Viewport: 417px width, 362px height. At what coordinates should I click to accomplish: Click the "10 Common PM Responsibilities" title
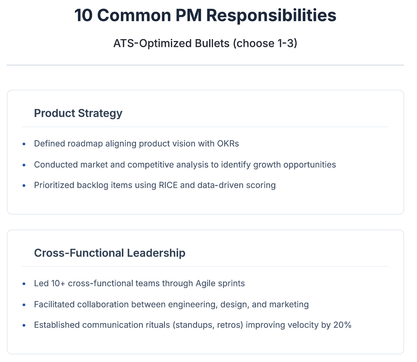click(205, 15)
